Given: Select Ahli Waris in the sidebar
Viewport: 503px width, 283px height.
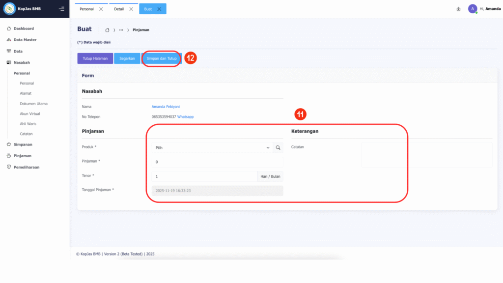Looking at the screenshot, I should (28, 124).
